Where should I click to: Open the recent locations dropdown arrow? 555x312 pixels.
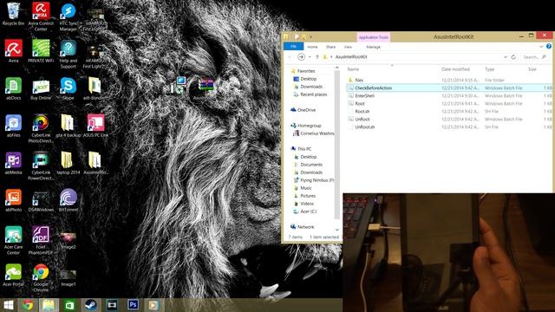[310, 57]
